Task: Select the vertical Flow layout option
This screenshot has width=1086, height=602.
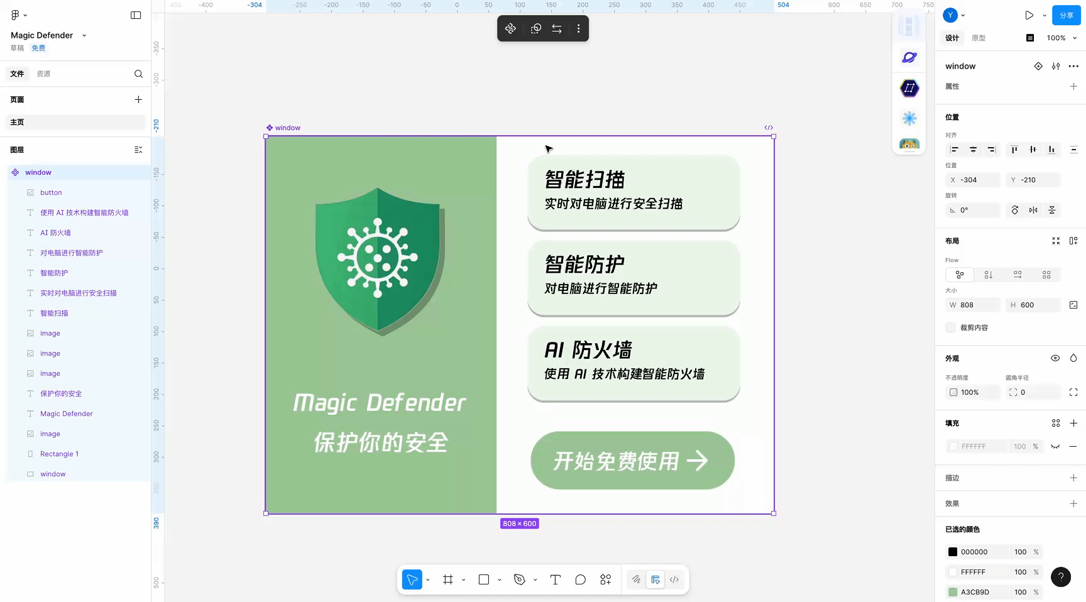Action: 988,275
